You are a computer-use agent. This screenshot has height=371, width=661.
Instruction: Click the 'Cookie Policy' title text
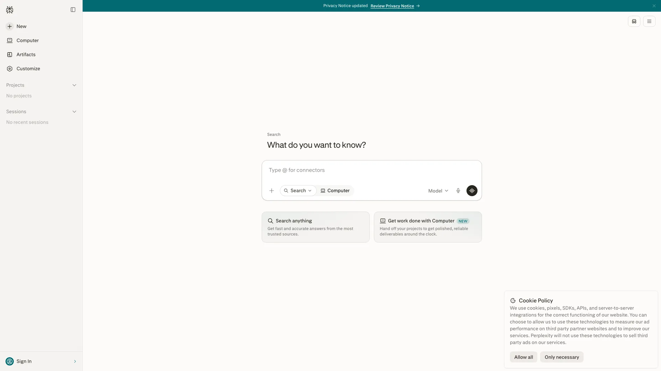pyautogui.click(x=536, y=301)
